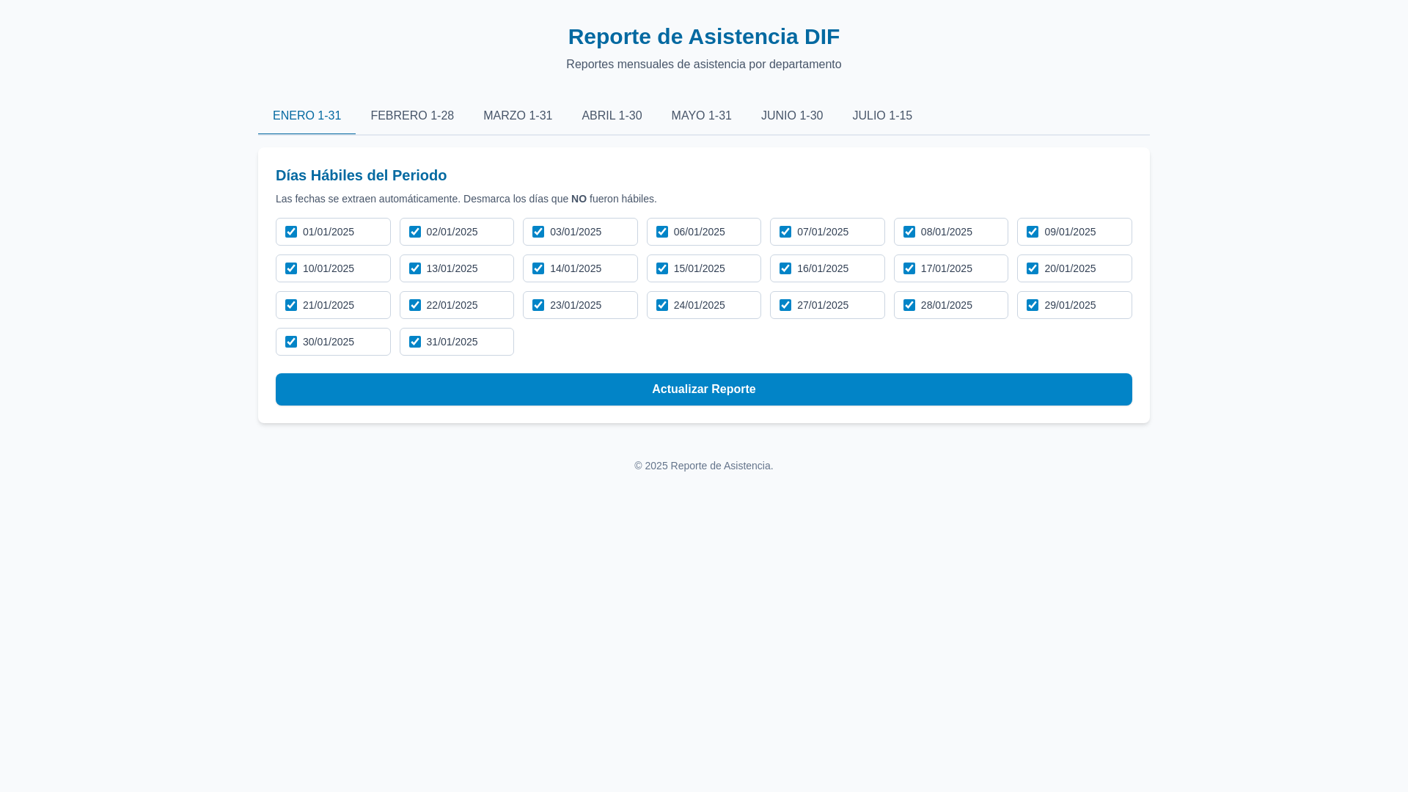This screenshot has height=792, width=1408.
Task: Toggle the 29/01/2025 checkbox
Action: (1033, 305)
